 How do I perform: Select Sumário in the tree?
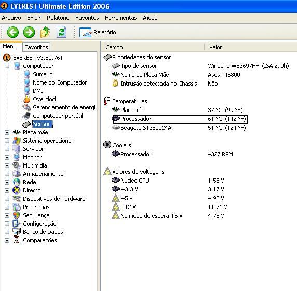coord(43,74)
